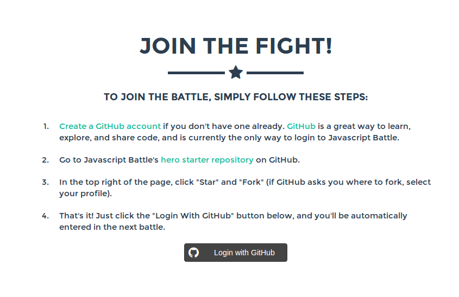Click list number "1." in the steps
459x297 pixels.
46,126
